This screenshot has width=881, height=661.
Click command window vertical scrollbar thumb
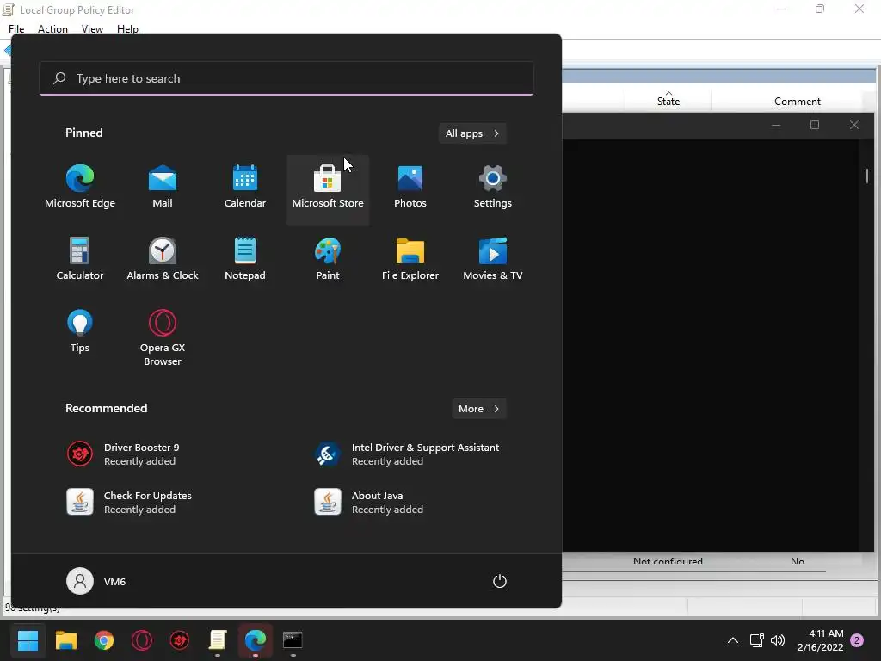(867, 176)
